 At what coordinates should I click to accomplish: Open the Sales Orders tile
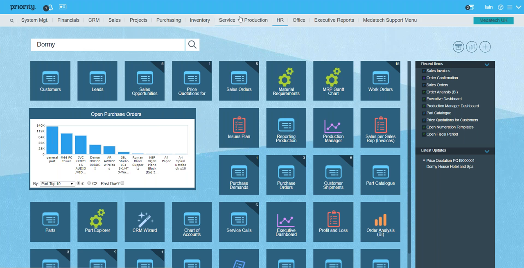[239, 81]
